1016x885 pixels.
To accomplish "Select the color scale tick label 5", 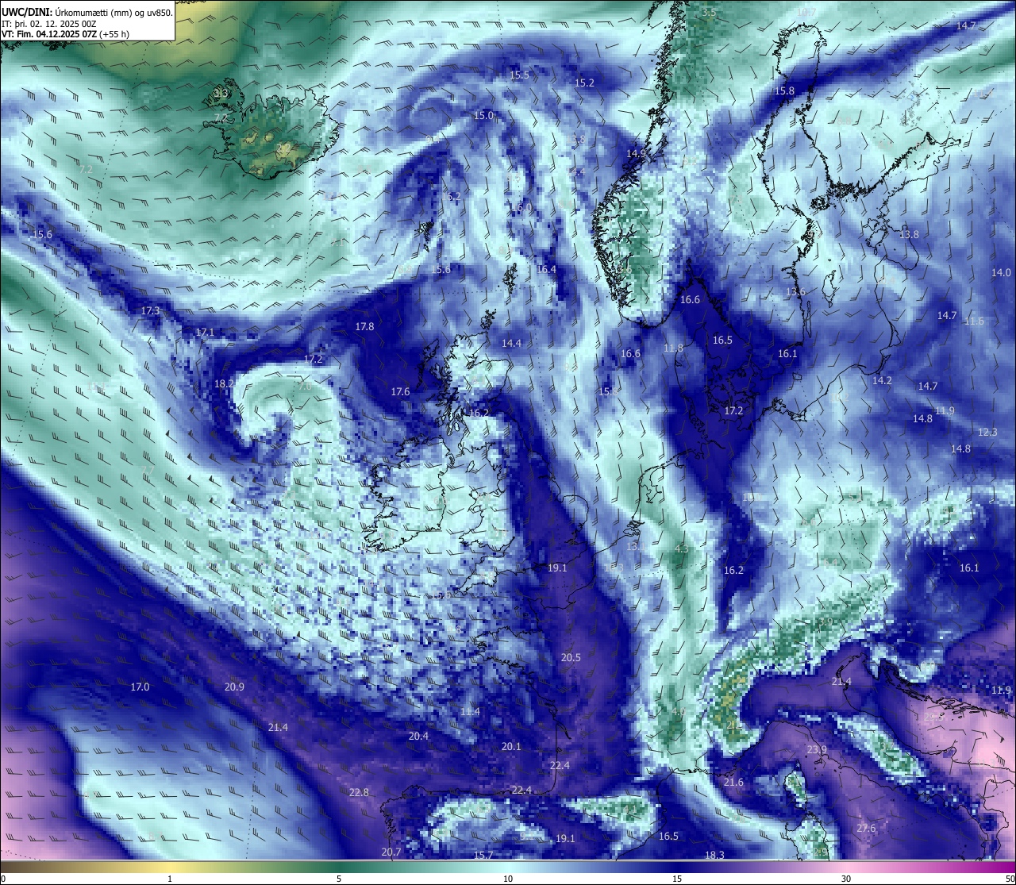I will pyautogui.click(x=339, y=879).
